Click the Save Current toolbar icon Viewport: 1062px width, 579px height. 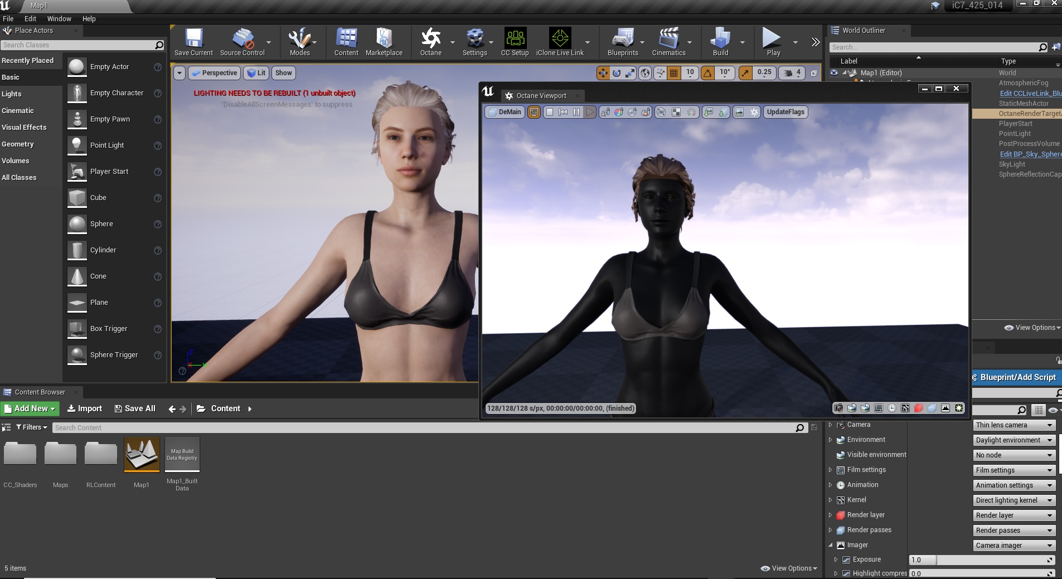(x=193, y=41)
